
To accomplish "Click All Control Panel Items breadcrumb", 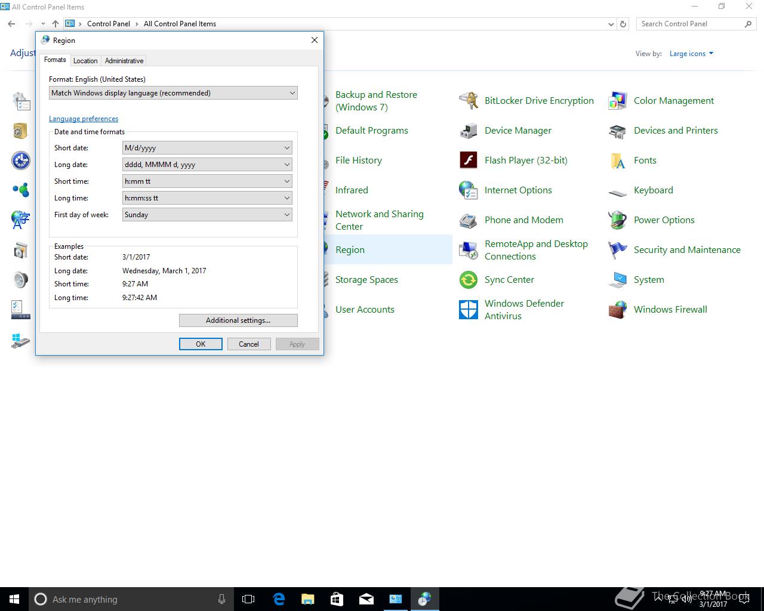I will tap(180, 24).
